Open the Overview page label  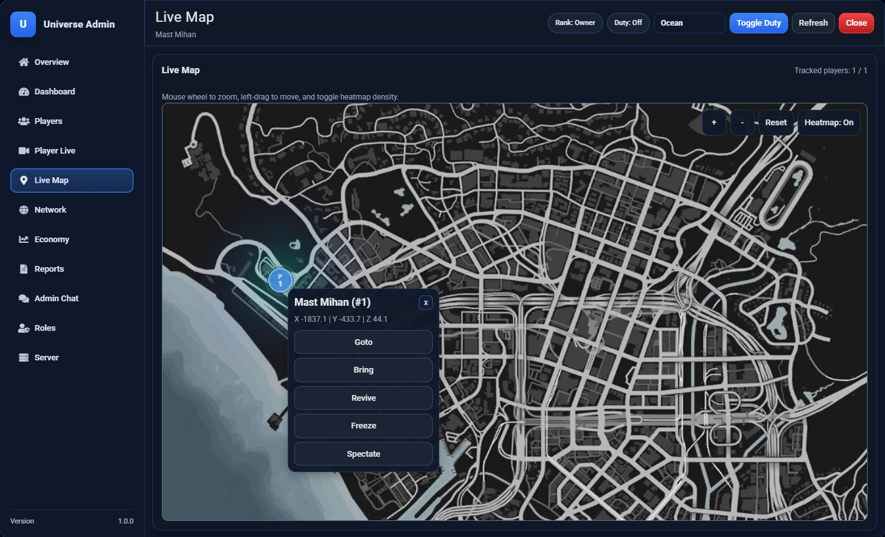coord(51,62)
